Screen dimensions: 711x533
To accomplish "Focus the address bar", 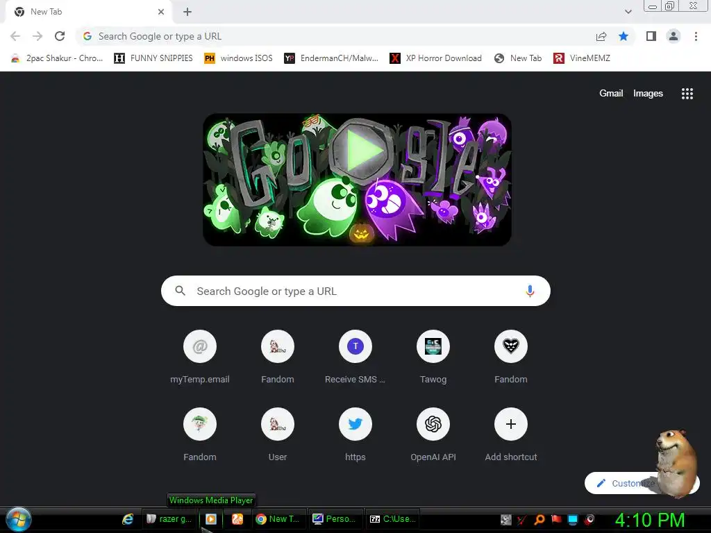I will (x=335, y=36).
